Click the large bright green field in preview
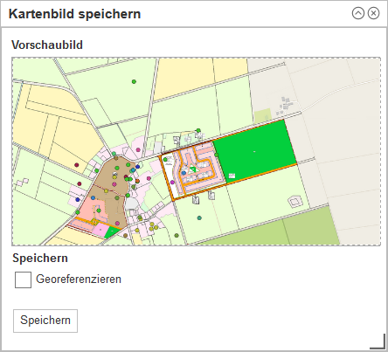This screenshot has height=352, width=388. [255, 152]
